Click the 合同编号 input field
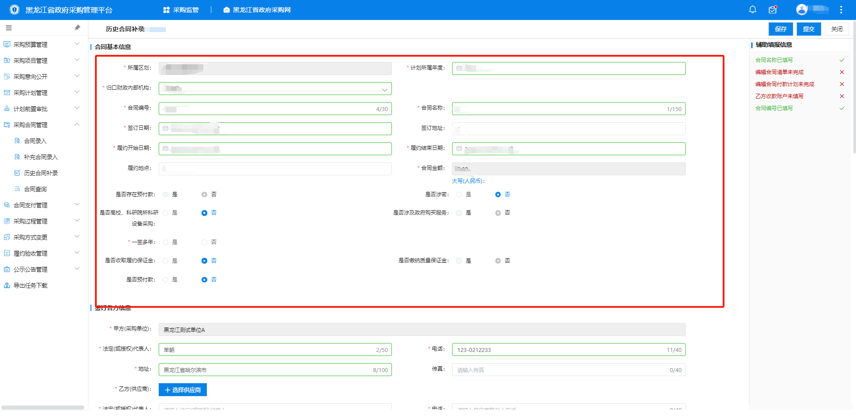 pos(275,109)
